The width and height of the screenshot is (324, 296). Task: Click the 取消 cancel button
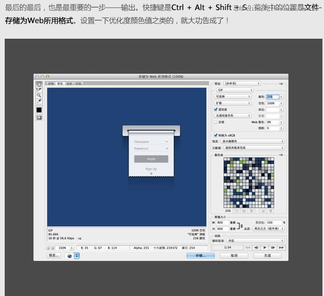coord(234,256)
